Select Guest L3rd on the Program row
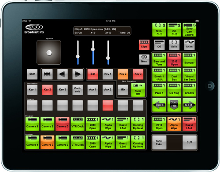Screen dimensions: 220x172 point(123,124)
